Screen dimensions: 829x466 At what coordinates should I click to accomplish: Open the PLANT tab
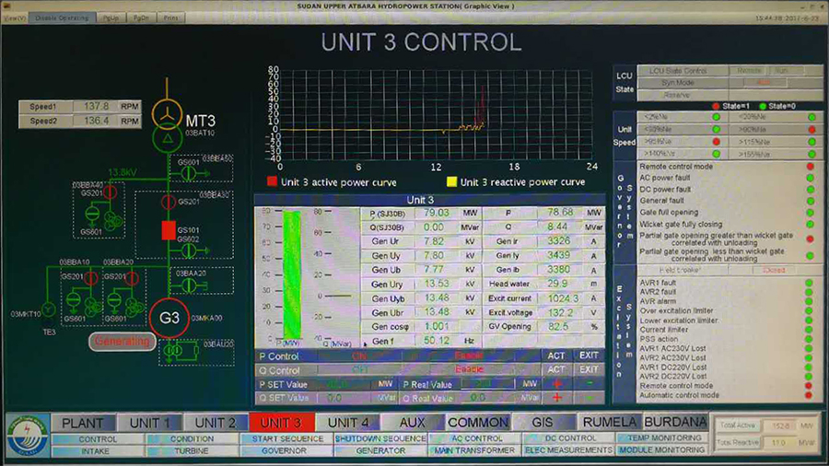click(82, 423)
